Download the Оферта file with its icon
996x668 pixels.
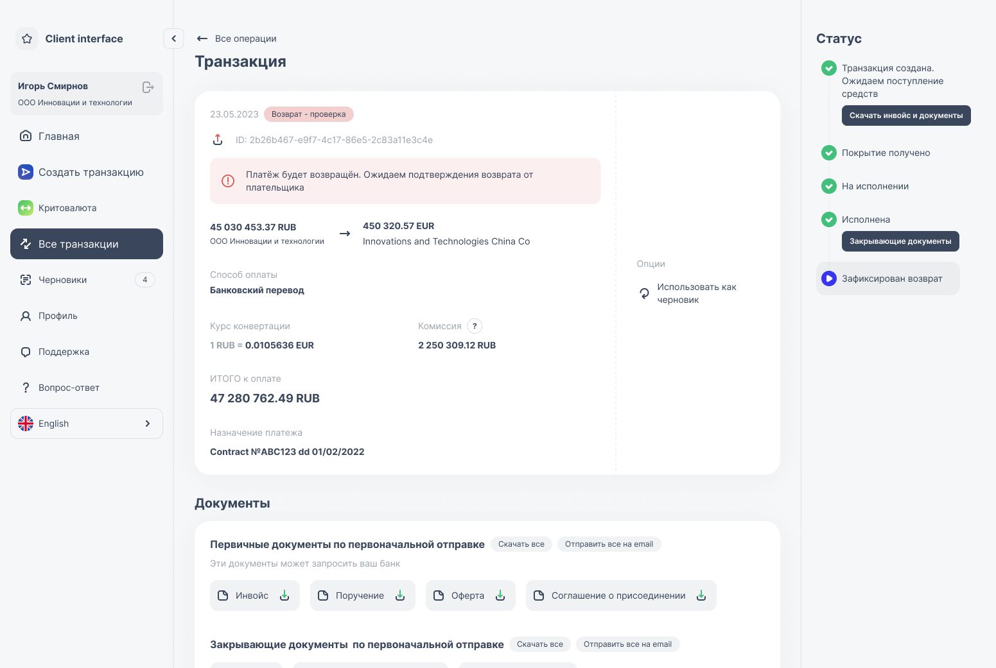tap(500, 595)
